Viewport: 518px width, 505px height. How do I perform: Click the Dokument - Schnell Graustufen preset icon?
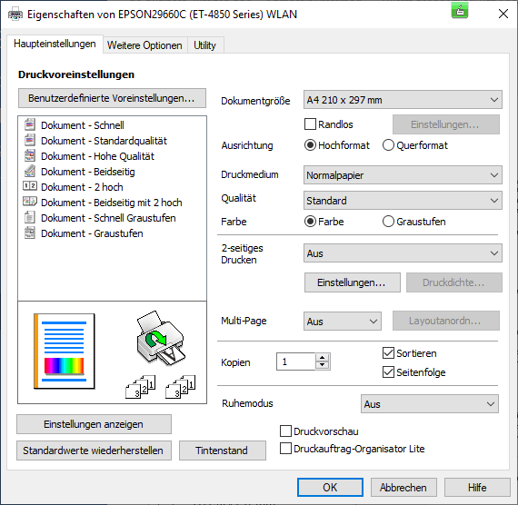30,217
